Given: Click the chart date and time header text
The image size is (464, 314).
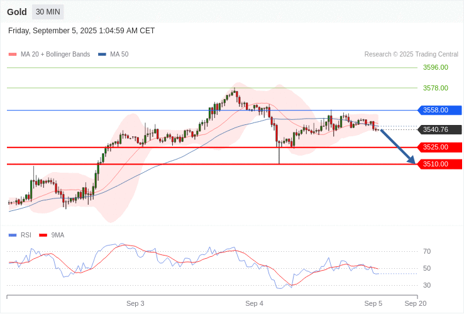Looking at the screenshot, I should [81, 31].
